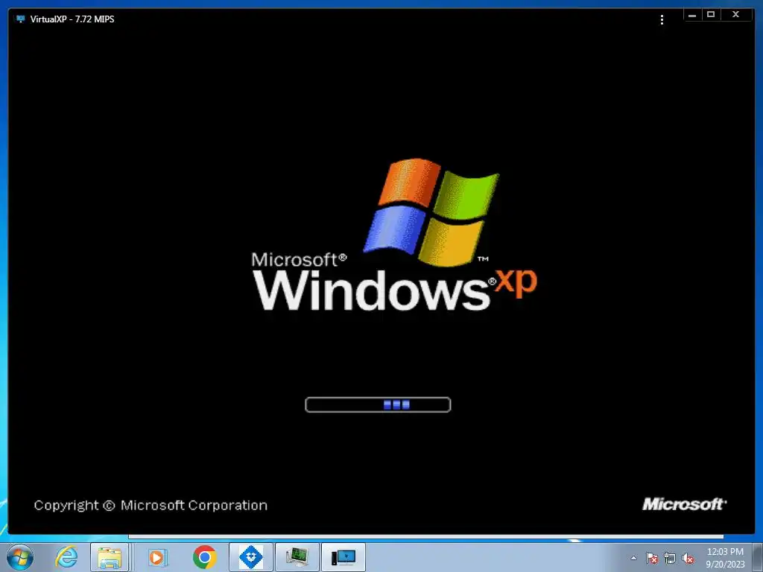Open Windows Media Player from taskbar
The width and height of the screenshot is (763, 572).
pyautogui.click(x=156, y=557)
